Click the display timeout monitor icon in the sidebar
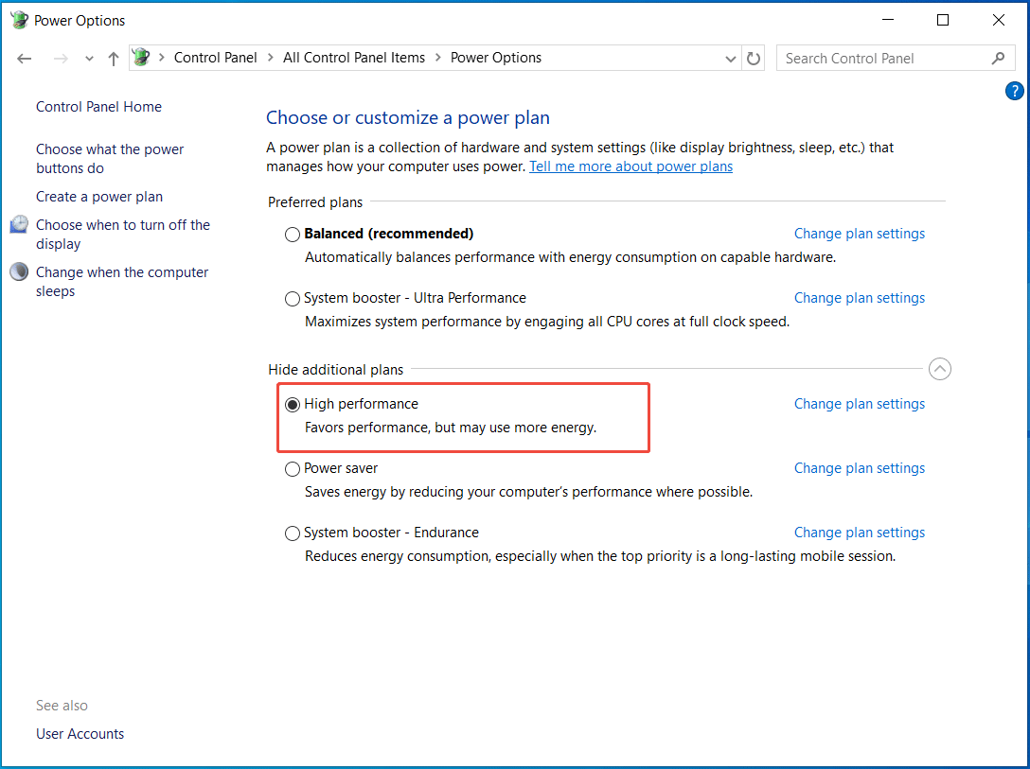1030x769 pixels. point(19,224)
